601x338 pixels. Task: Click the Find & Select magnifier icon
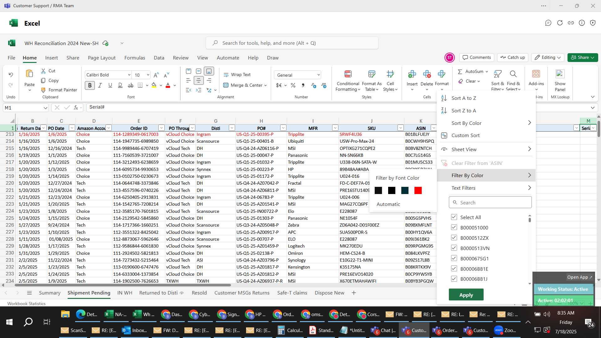[513, 74]
